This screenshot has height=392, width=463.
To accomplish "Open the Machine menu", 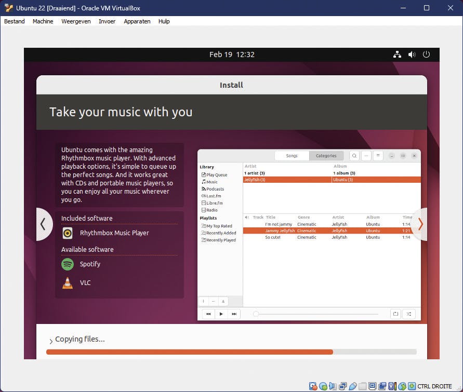I will click(x=43, y=21).
